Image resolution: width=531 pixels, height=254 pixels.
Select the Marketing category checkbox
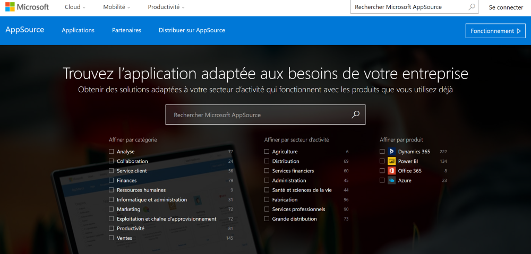[x=111, y=209]
